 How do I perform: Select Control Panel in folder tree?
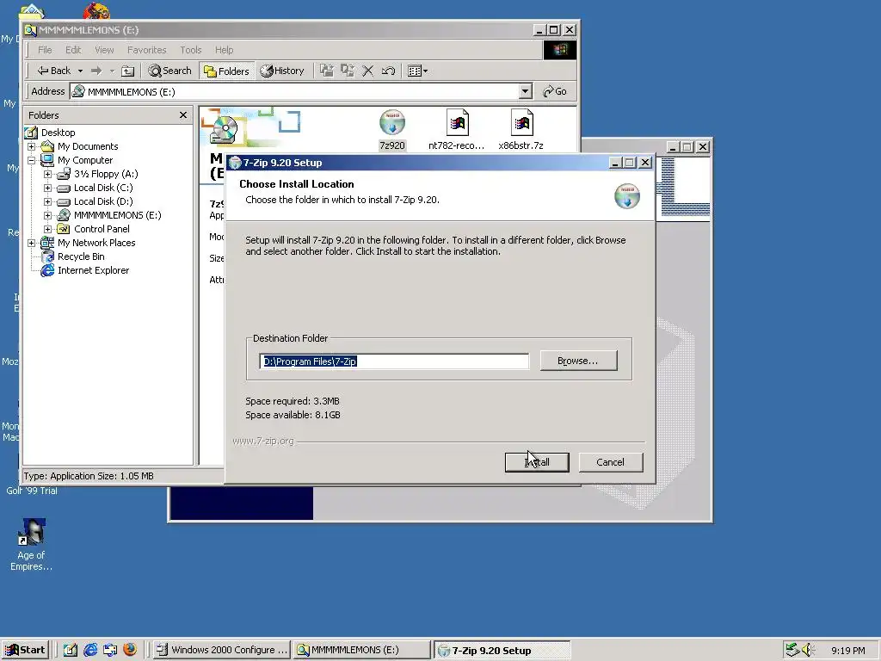102,229
